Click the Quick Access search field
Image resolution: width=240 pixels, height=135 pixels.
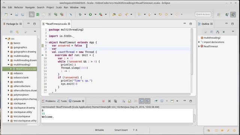[203, 14]
